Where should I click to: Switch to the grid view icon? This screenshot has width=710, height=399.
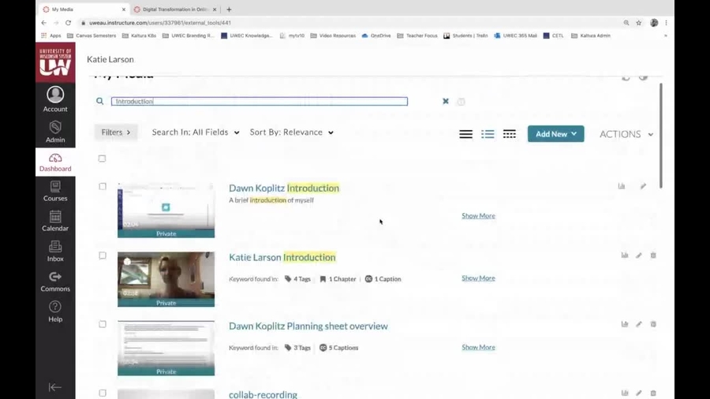tap(510, 134)
